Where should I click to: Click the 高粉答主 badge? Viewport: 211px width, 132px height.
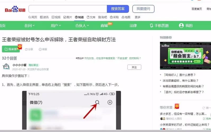point(33,65)
